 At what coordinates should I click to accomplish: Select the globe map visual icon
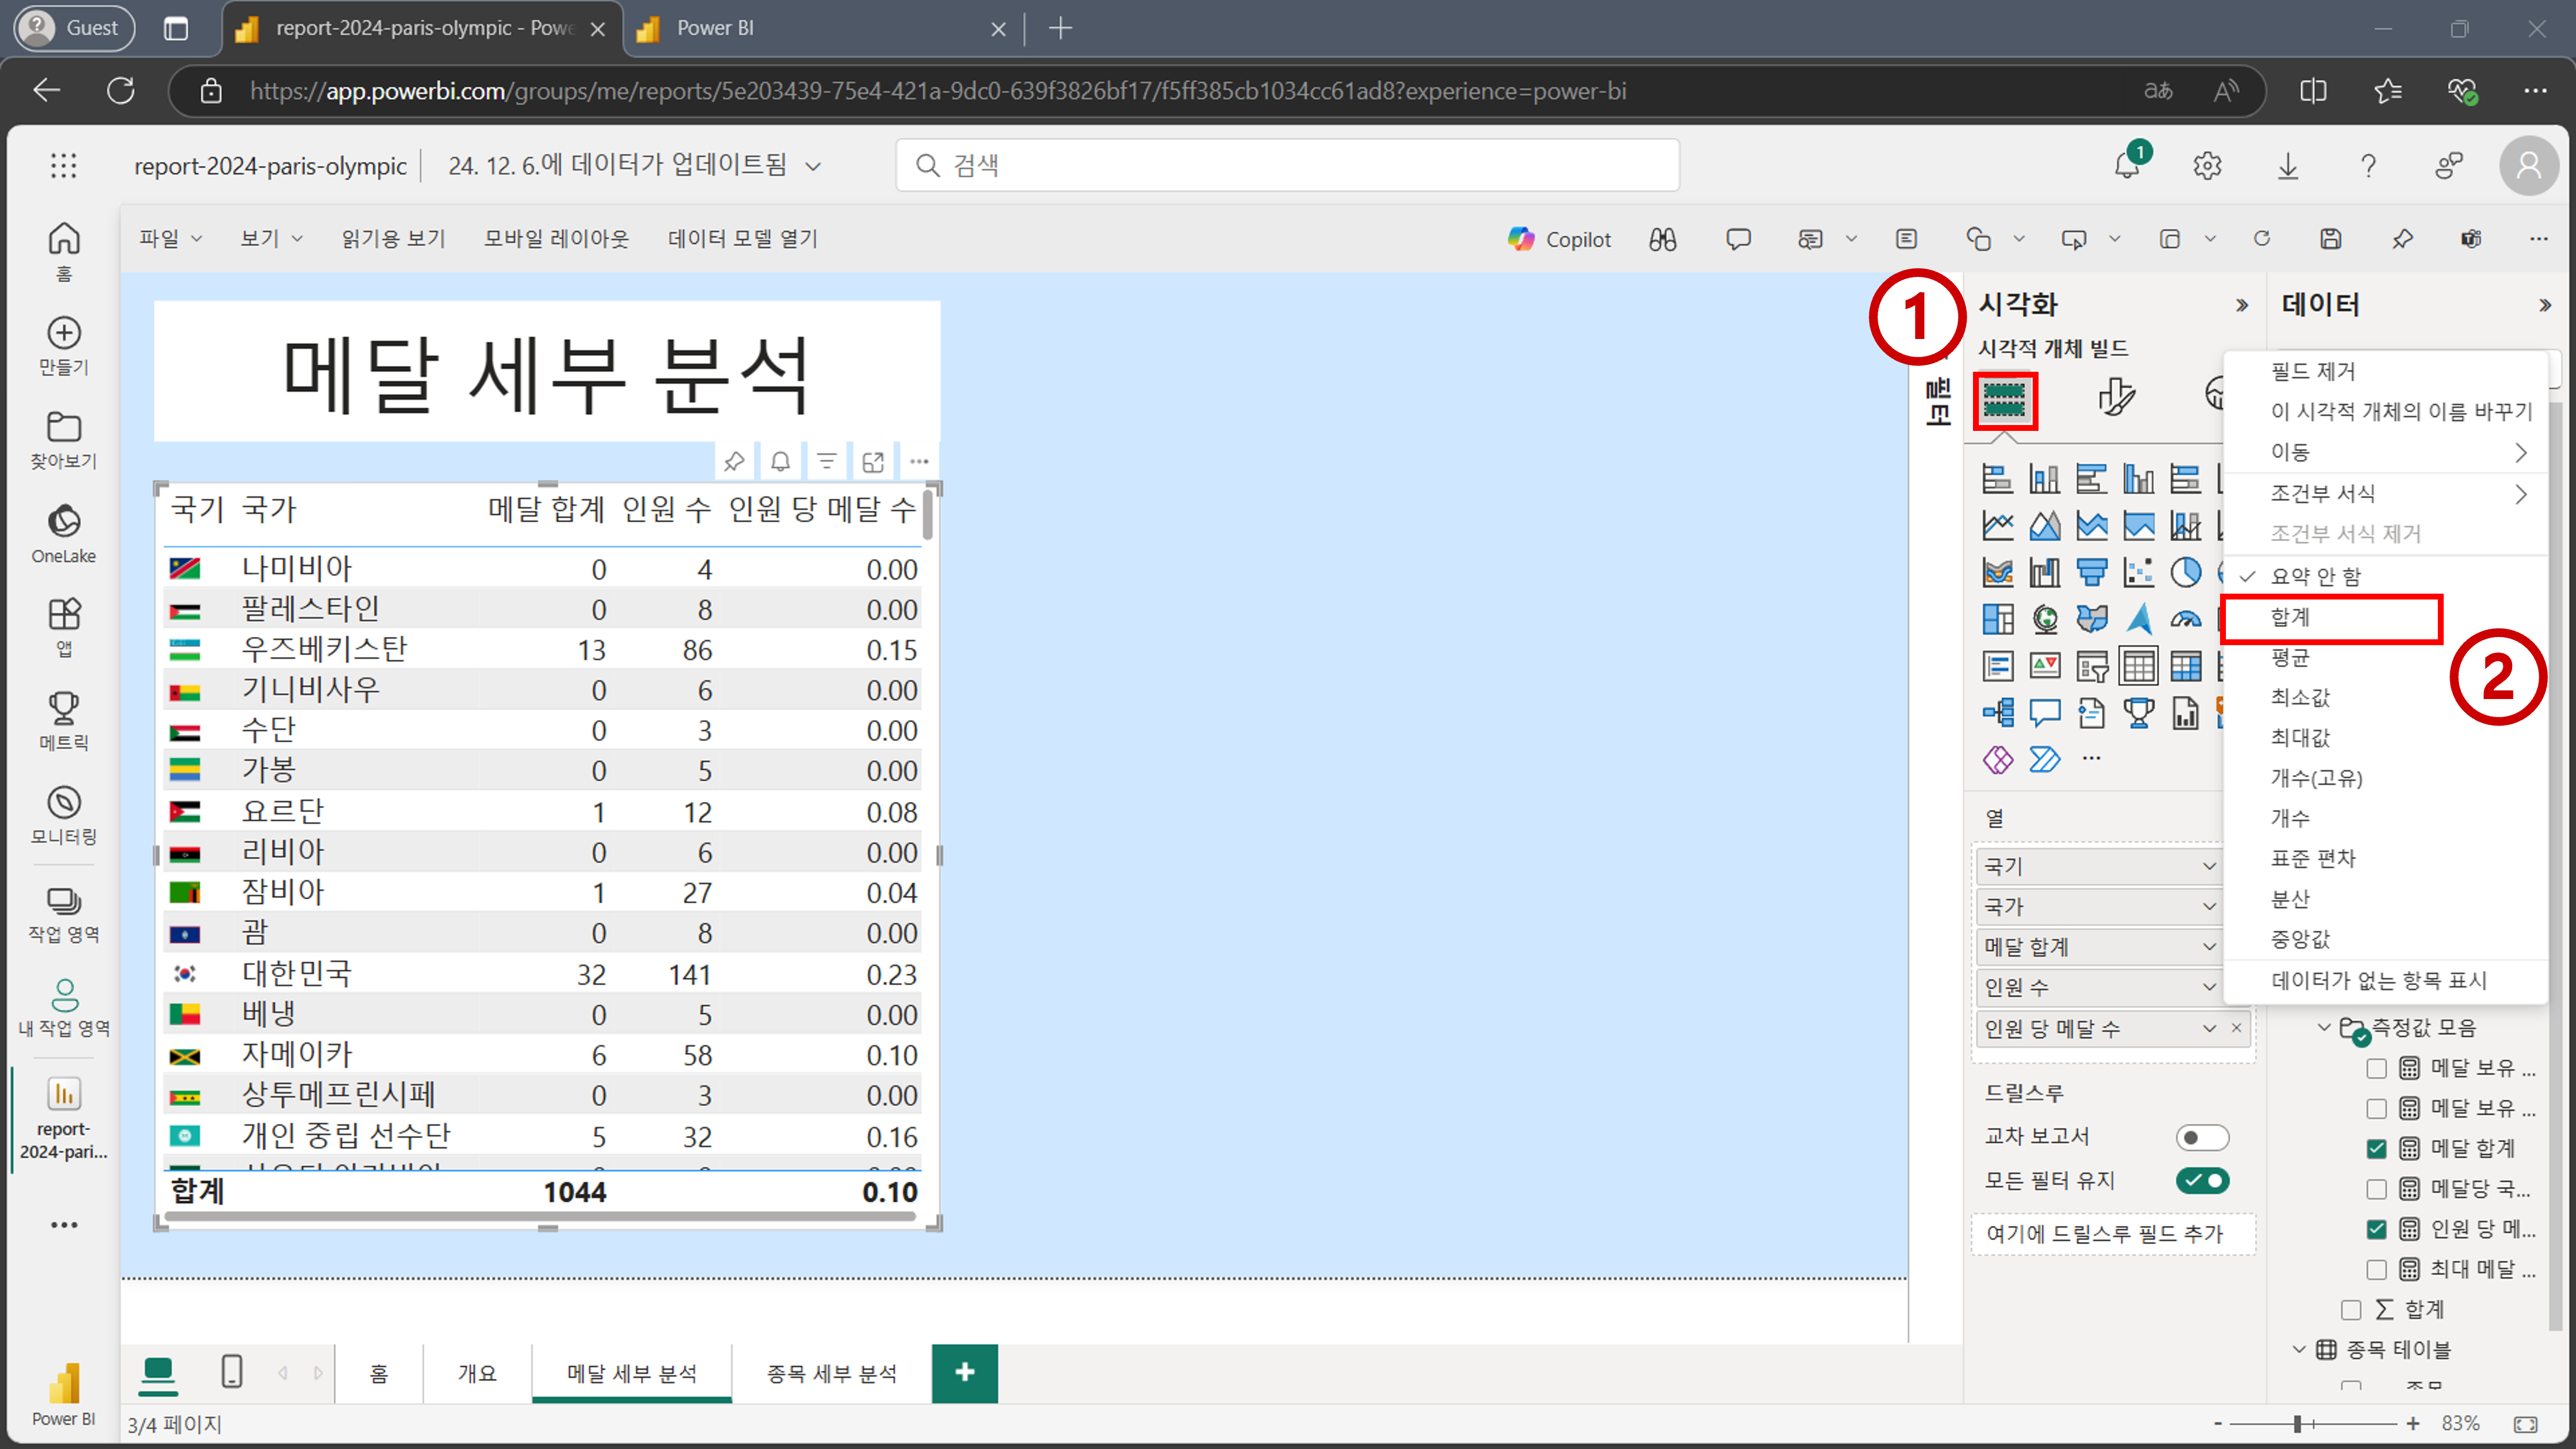[2044, 619]
